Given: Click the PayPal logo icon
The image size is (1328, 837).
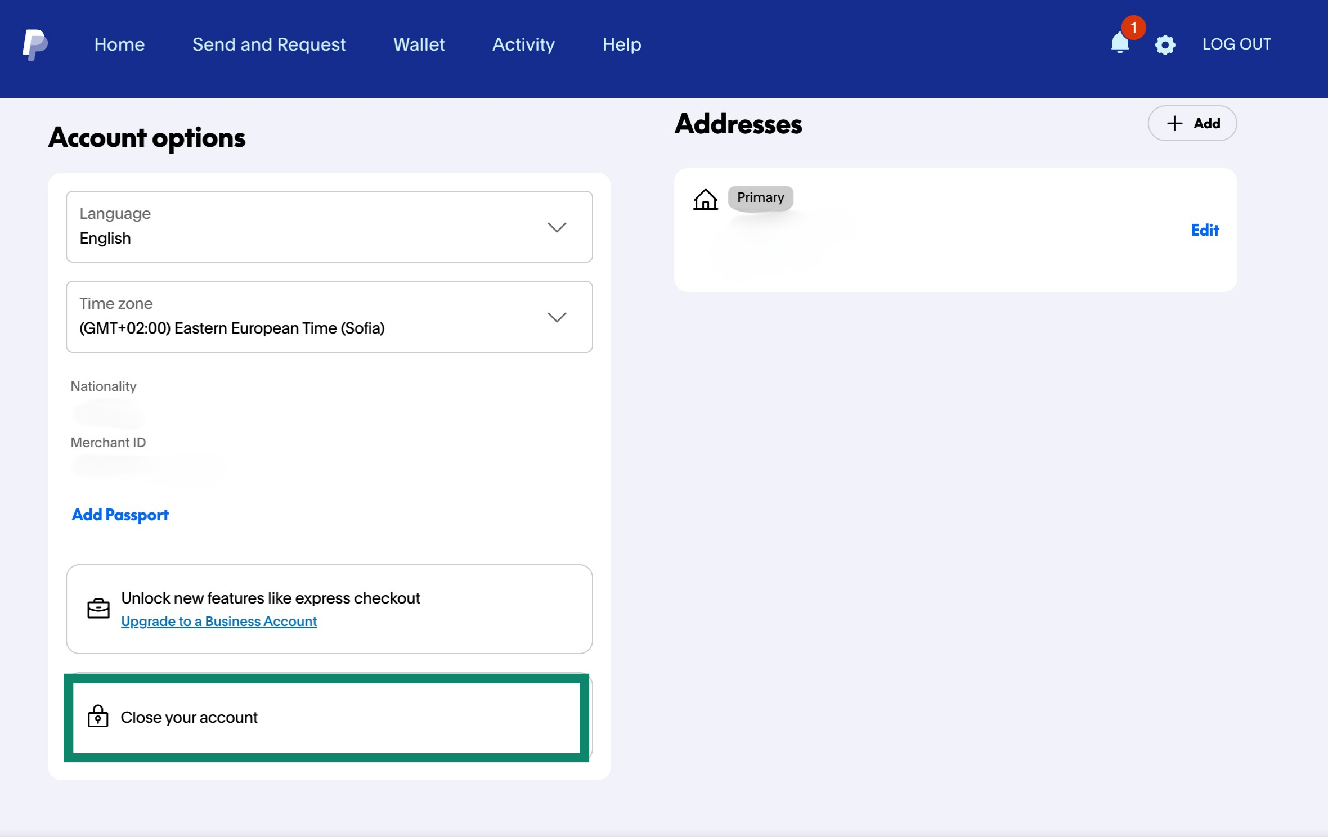Looking at the screenshot, I should tap(34, 44).
